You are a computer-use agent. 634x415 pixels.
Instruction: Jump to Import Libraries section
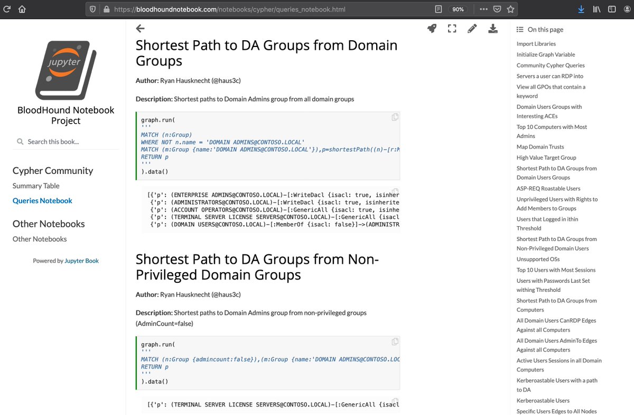tap(536, 44)
